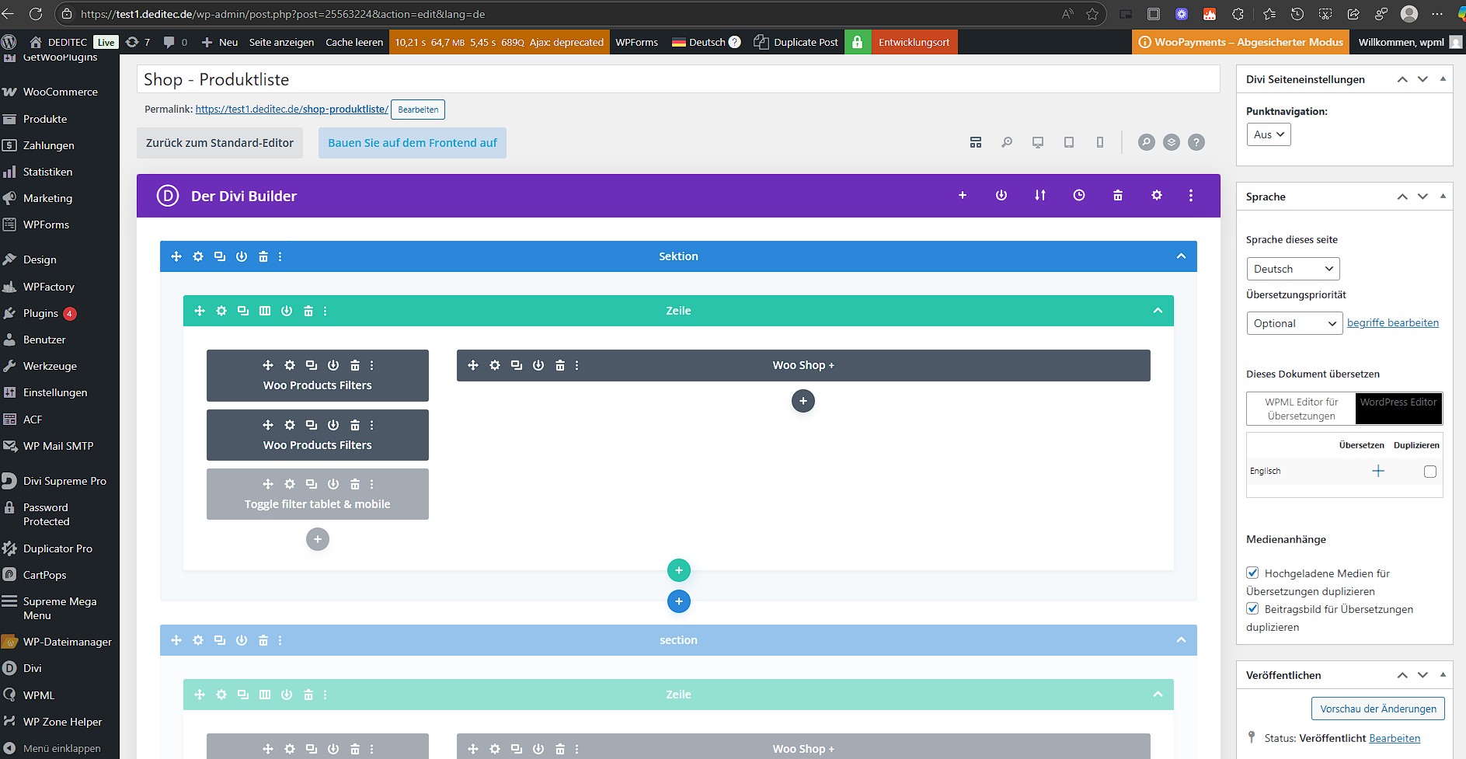This screenshot has width=1466, height=759.
Task: Open Punktnavigation Aus dropdown
Action: tap(1269, 134)
